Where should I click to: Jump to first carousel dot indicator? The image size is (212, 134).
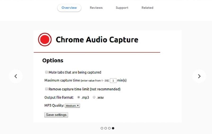point(102,128)
